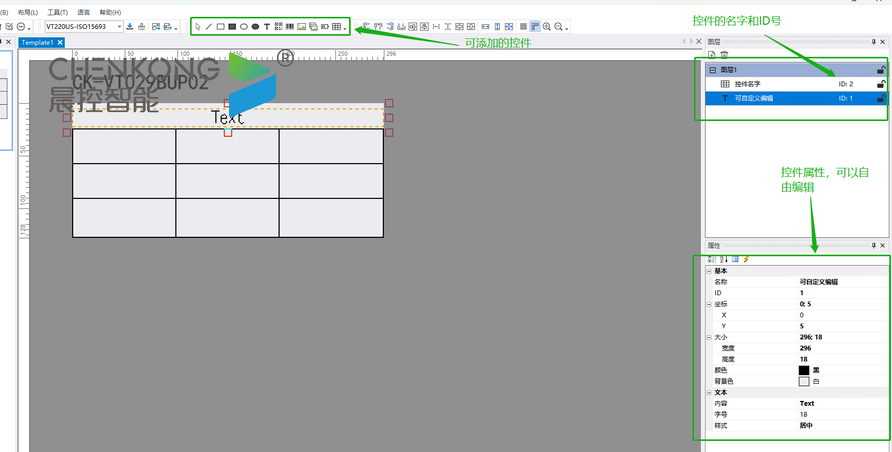This screenshot has height=452, width=892.
Task: Collapse the 图层1 tree node
Action: [712, 70]
